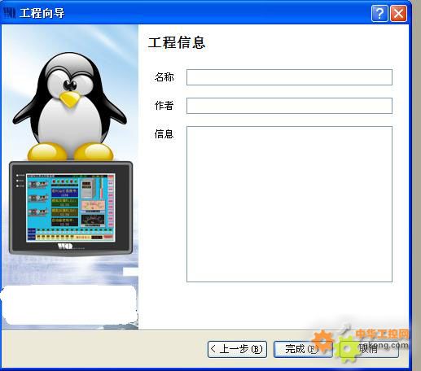Image resolution: width=421 pixels, height=371 pixels.
Task: Click the 作者 label
Action: (x=164, y=105)
